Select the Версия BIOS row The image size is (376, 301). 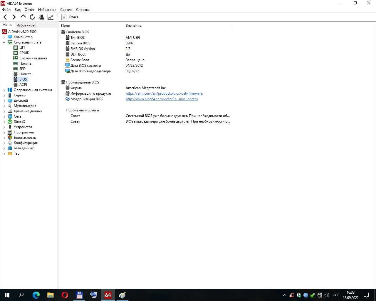click(x=145, y=43)
